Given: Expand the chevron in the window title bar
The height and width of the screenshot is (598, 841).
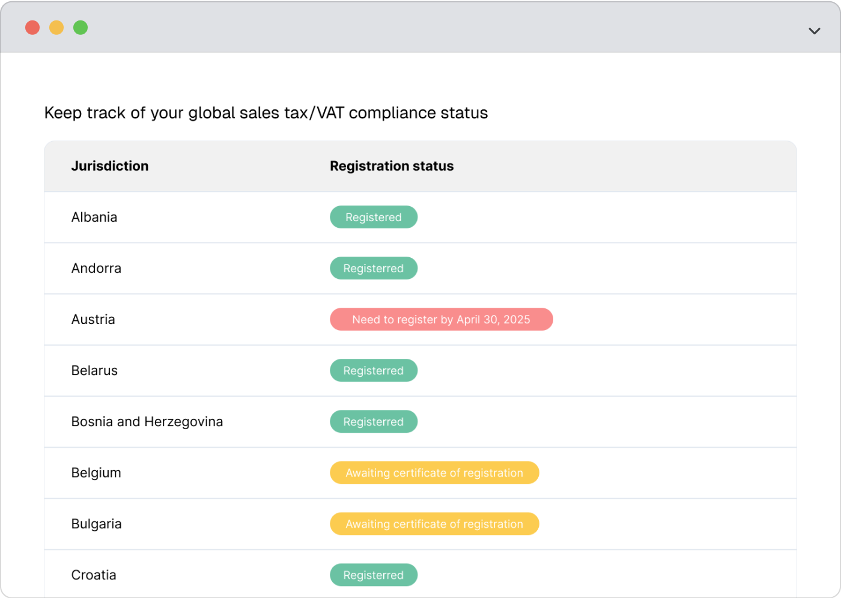Looking at the screenshot, I should coord(814,31).
